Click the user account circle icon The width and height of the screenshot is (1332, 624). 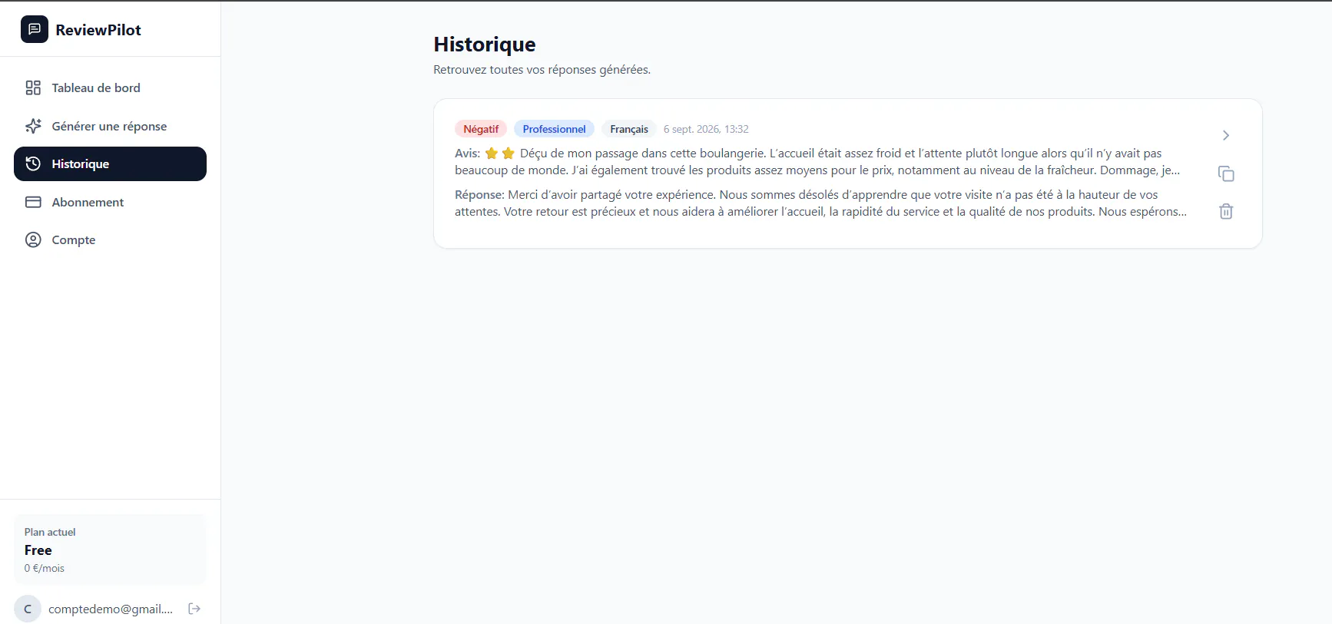(x=33, y=239)
